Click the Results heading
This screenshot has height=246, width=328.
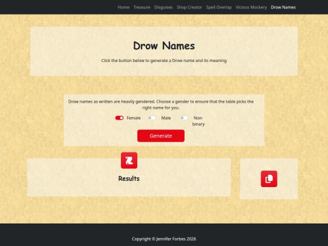129,179
